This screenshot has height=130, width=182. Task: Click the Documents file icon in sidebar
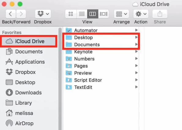9,51
